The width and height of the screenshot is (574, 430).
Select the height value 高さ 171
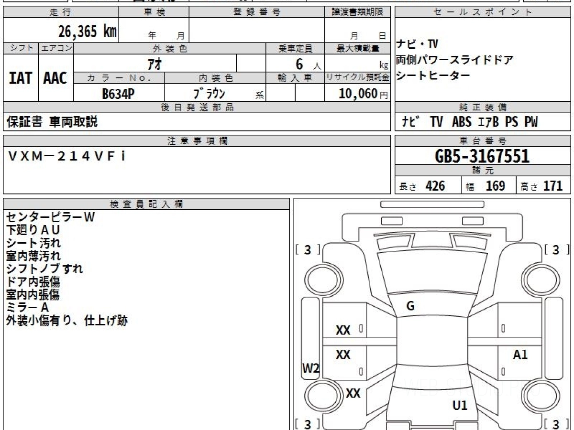click(541, 186)
